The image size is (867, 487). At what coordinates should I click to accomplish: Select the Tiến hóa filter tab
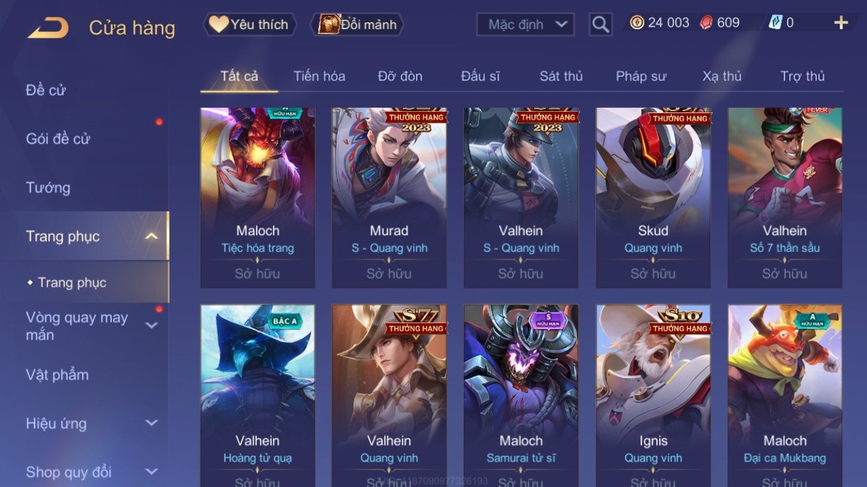319,76
